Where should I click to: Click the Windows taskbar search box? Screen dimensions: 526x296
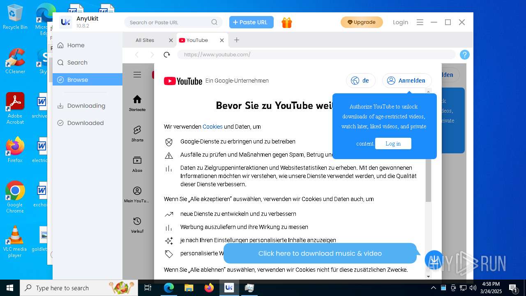coord(79,288)
